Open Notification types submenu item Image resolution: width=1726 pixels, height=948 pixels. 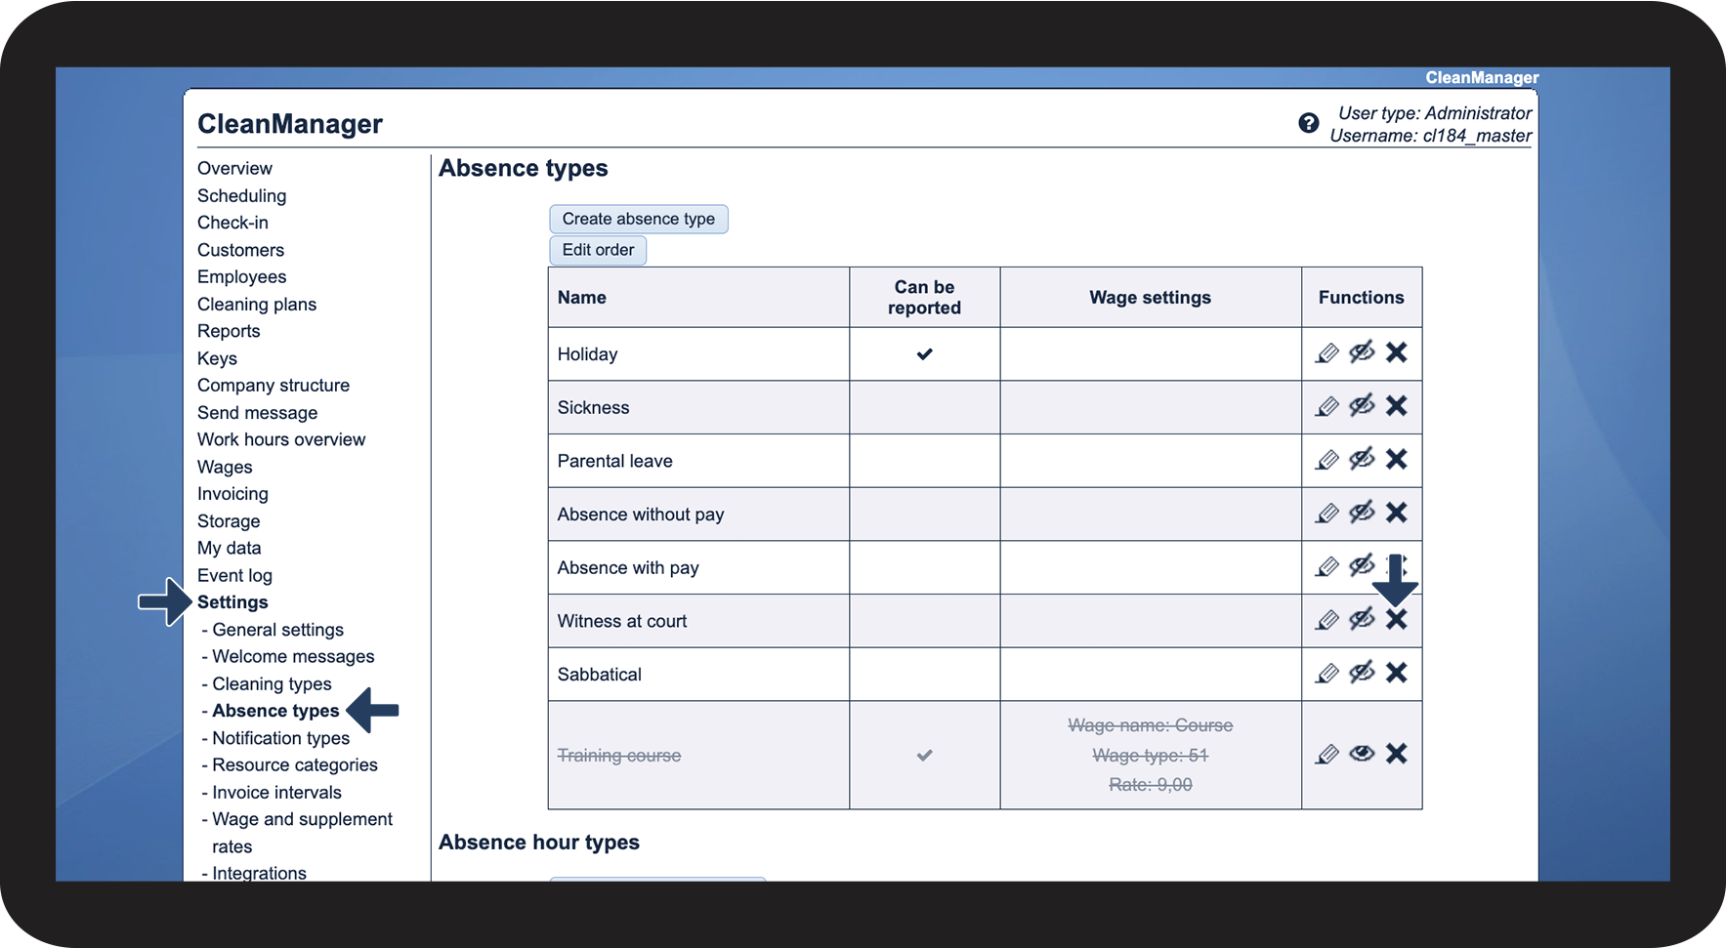(x=280, y=738)
